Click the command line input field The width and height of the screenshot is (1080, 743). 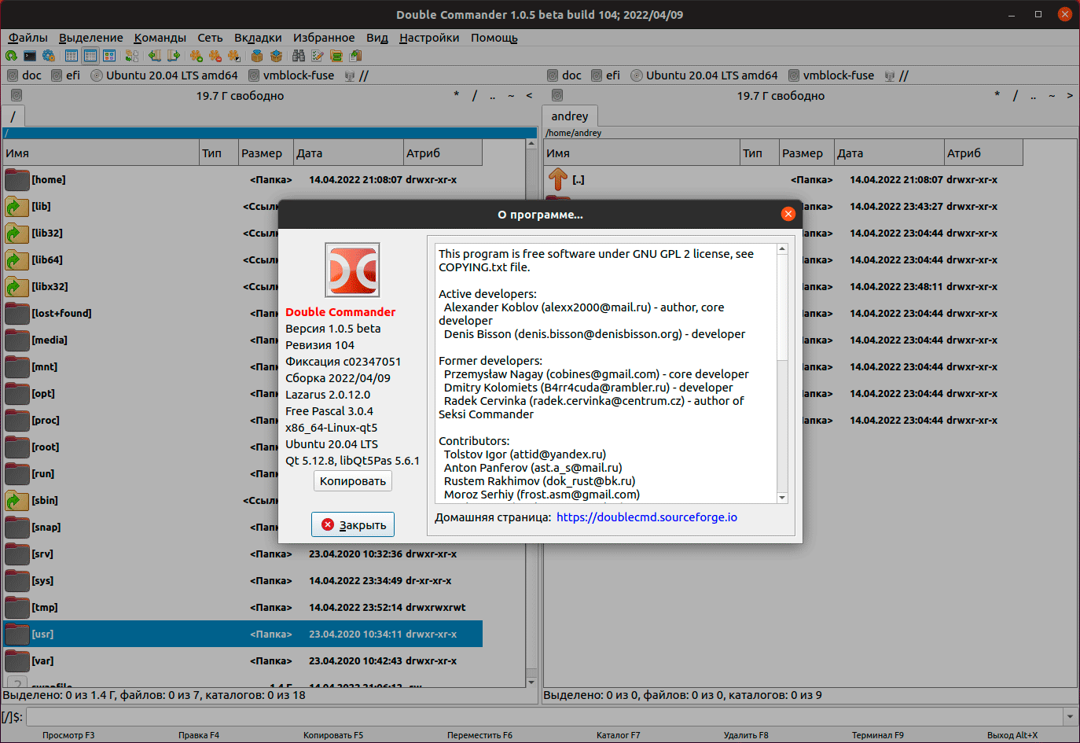click(x=544, y=717)
